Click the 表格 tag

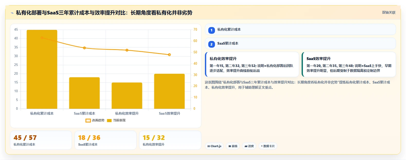pyautogui.click(x=233, y=146)
